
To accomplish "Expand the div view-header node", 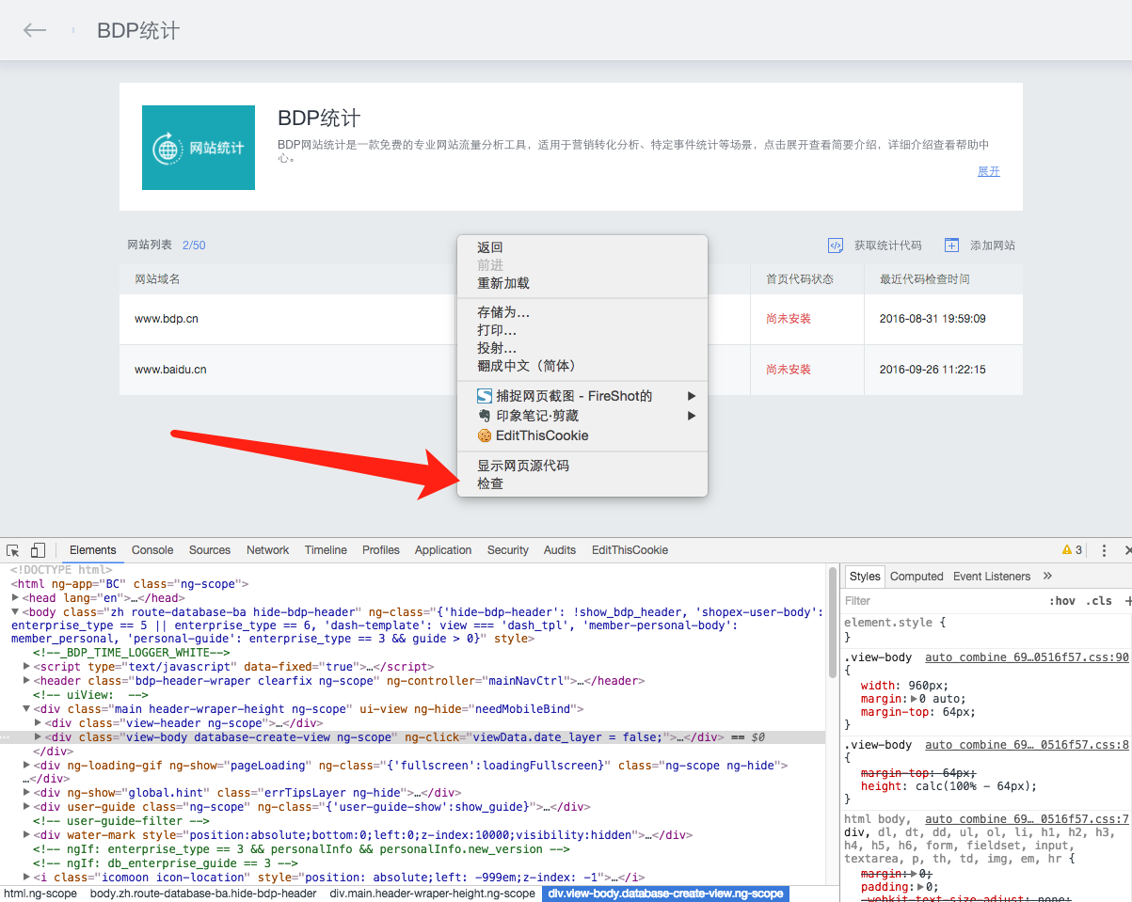I will pos(38,723).
